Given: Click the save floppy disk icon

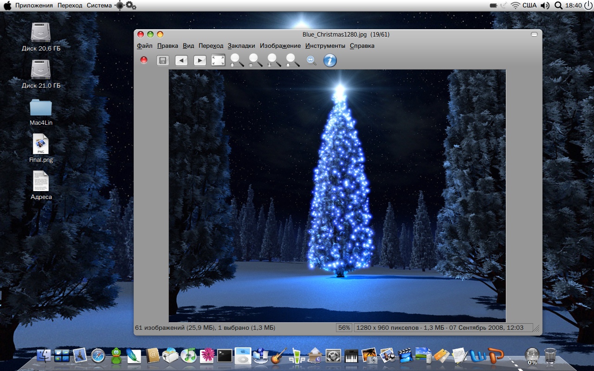Looking at the screenshot, I should point(163,60).
